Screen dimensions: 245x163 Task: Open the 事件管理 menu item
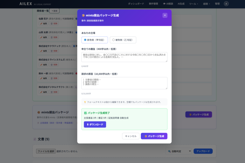153,4
